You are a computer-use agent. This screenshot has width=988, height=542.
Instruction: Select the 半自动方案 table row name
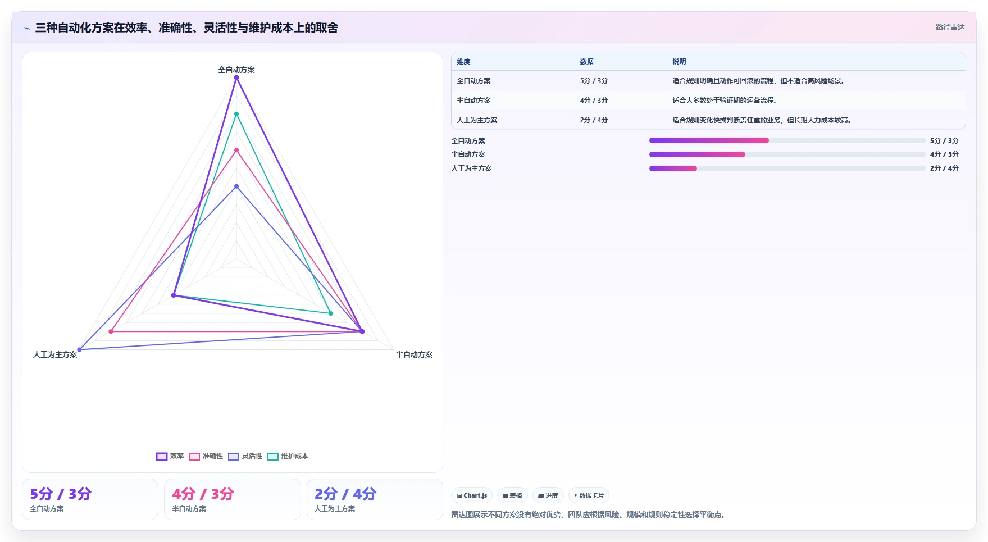473,101
